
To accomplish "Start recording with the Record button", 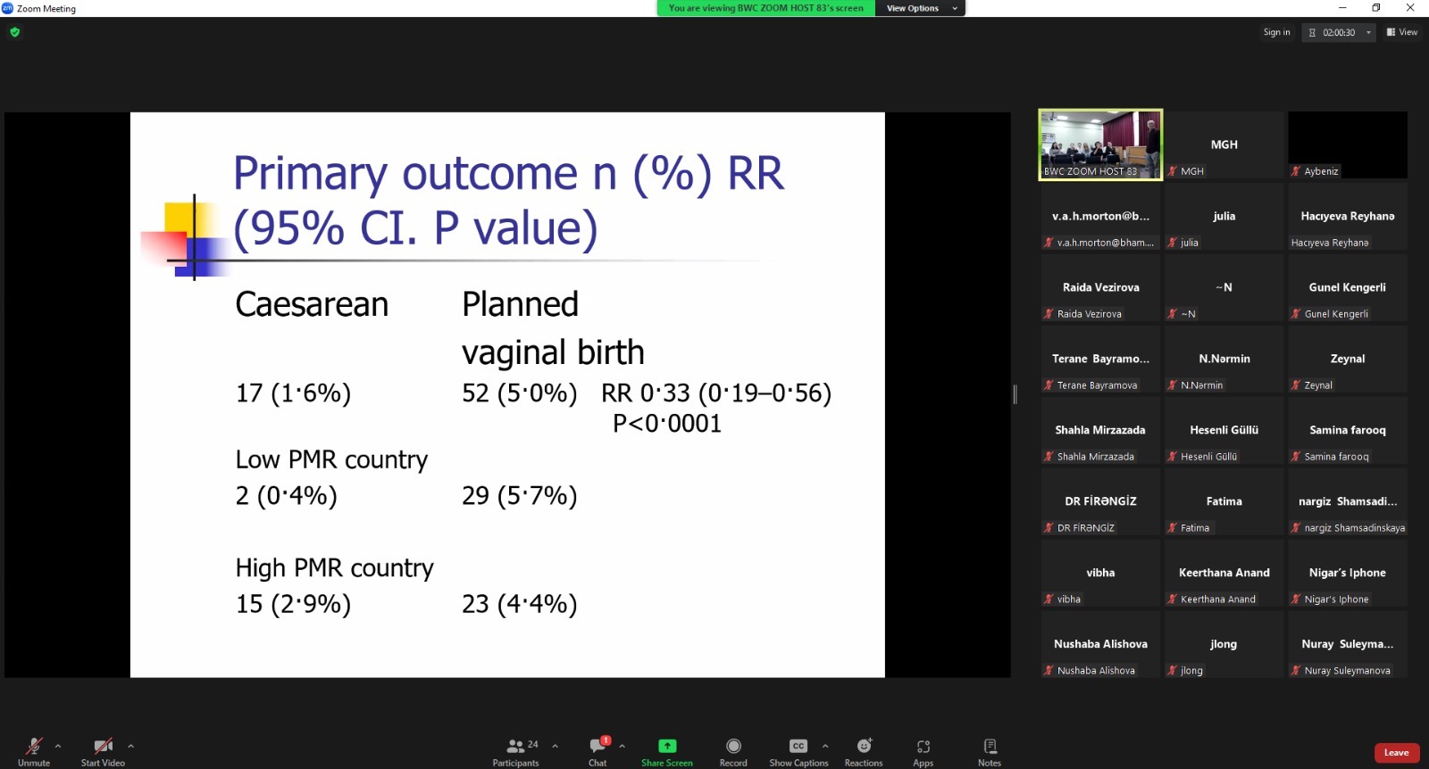I will click(x=733, y=751).
